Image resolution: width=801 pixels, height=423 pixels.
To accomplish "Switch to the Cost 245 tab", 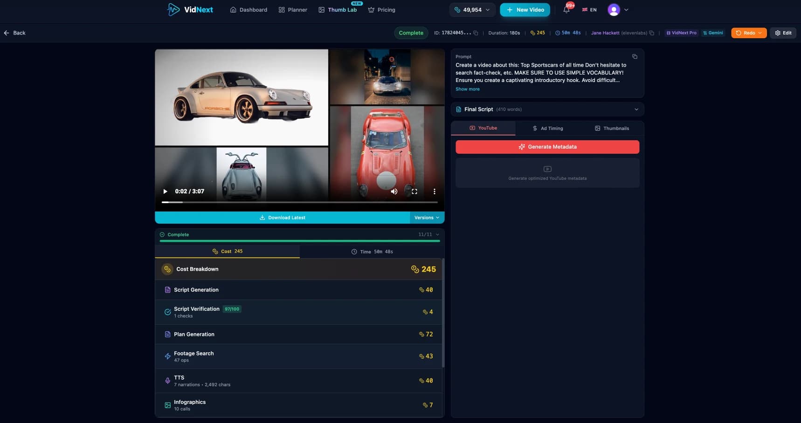I will tap(228, 251).
